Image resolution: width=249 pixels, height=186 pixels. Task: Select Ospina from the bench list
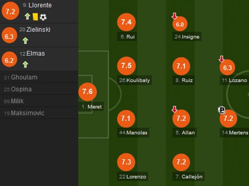click(x=21, y=89)
